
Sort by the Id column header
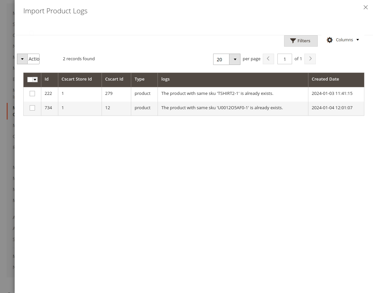click(x=50, y=80)
